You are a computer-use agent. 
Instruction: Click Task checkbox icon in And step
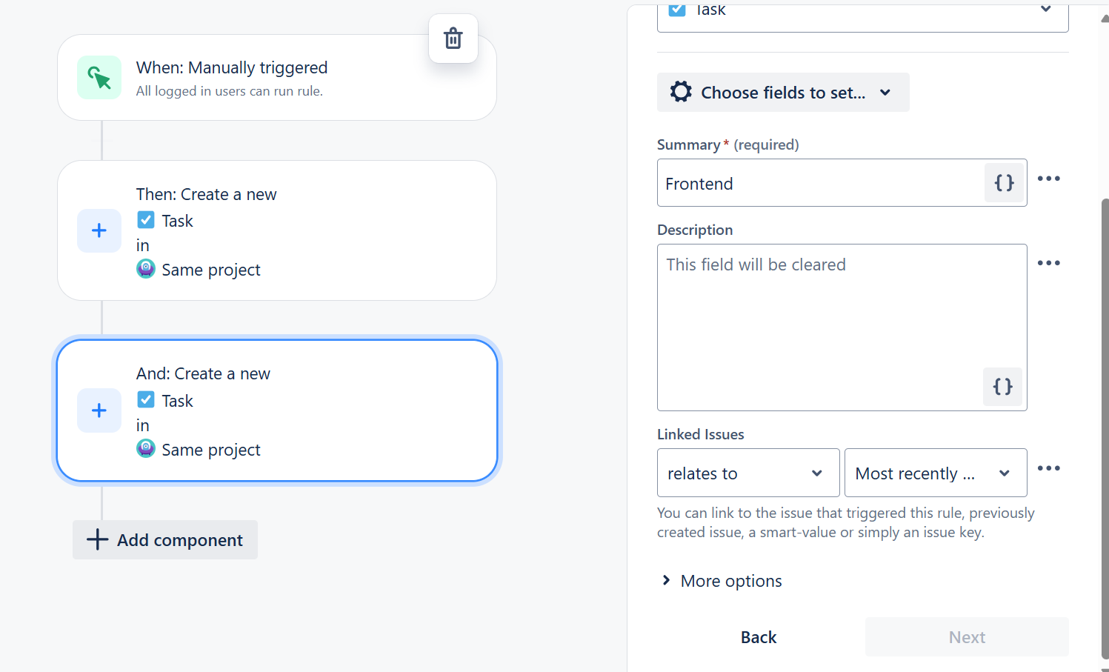(x=146, y=400)
